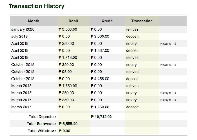Click the Debit column header

(73, 21)
